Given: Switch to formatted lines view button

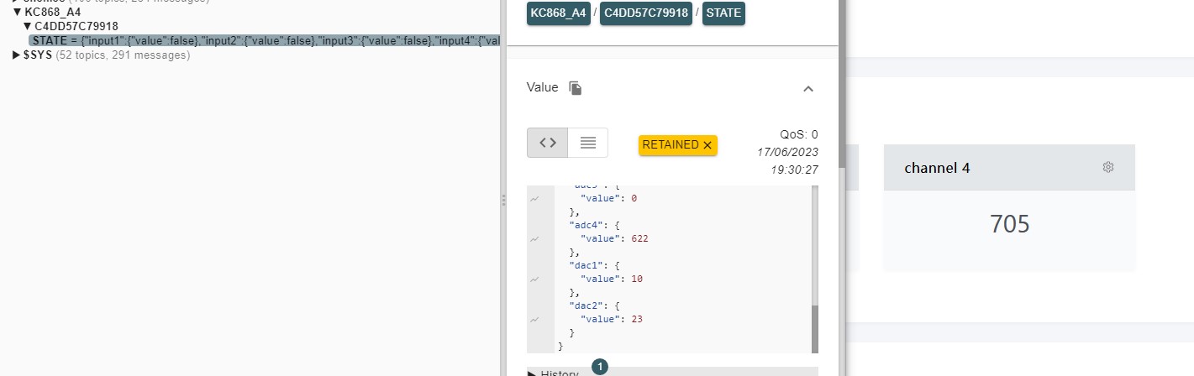Looking at the screenshot, I should click(588, 143).
